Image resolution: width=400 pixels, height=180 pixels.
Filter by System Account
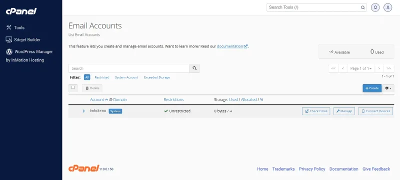coord(126,77)
